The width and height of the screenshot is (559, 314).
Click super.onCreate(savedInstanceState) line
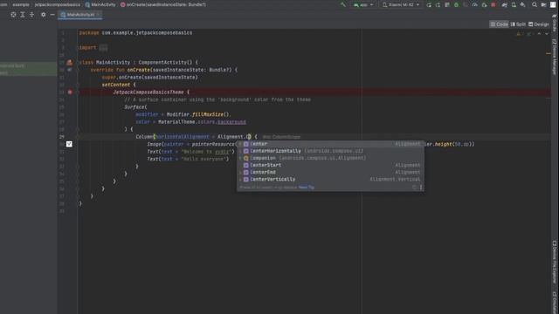tap(149, 78)
